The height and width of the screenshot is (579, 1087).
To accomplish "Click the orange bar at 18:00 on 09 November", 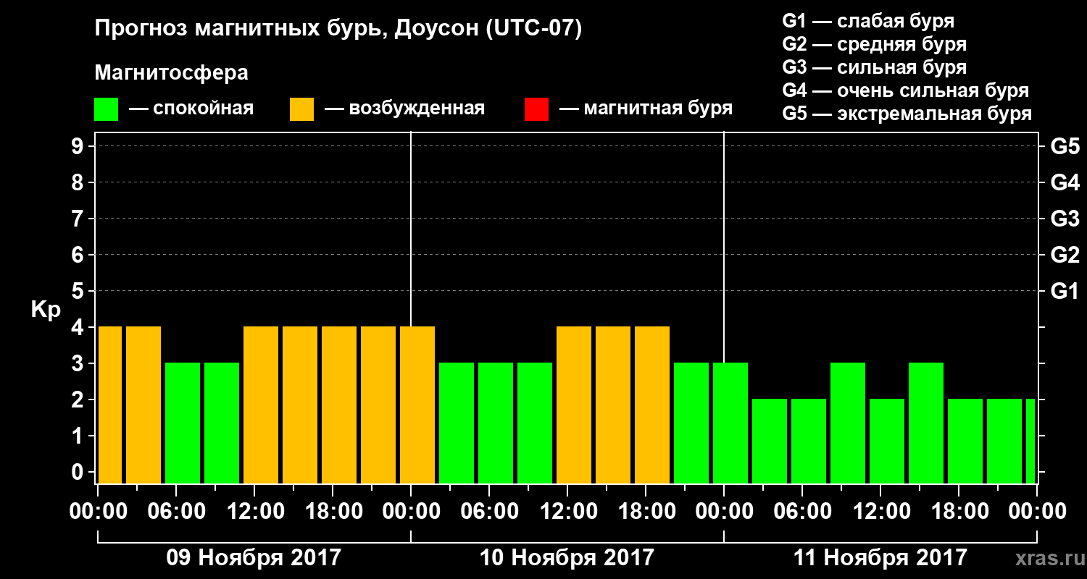I will click(x=339, y=405).
